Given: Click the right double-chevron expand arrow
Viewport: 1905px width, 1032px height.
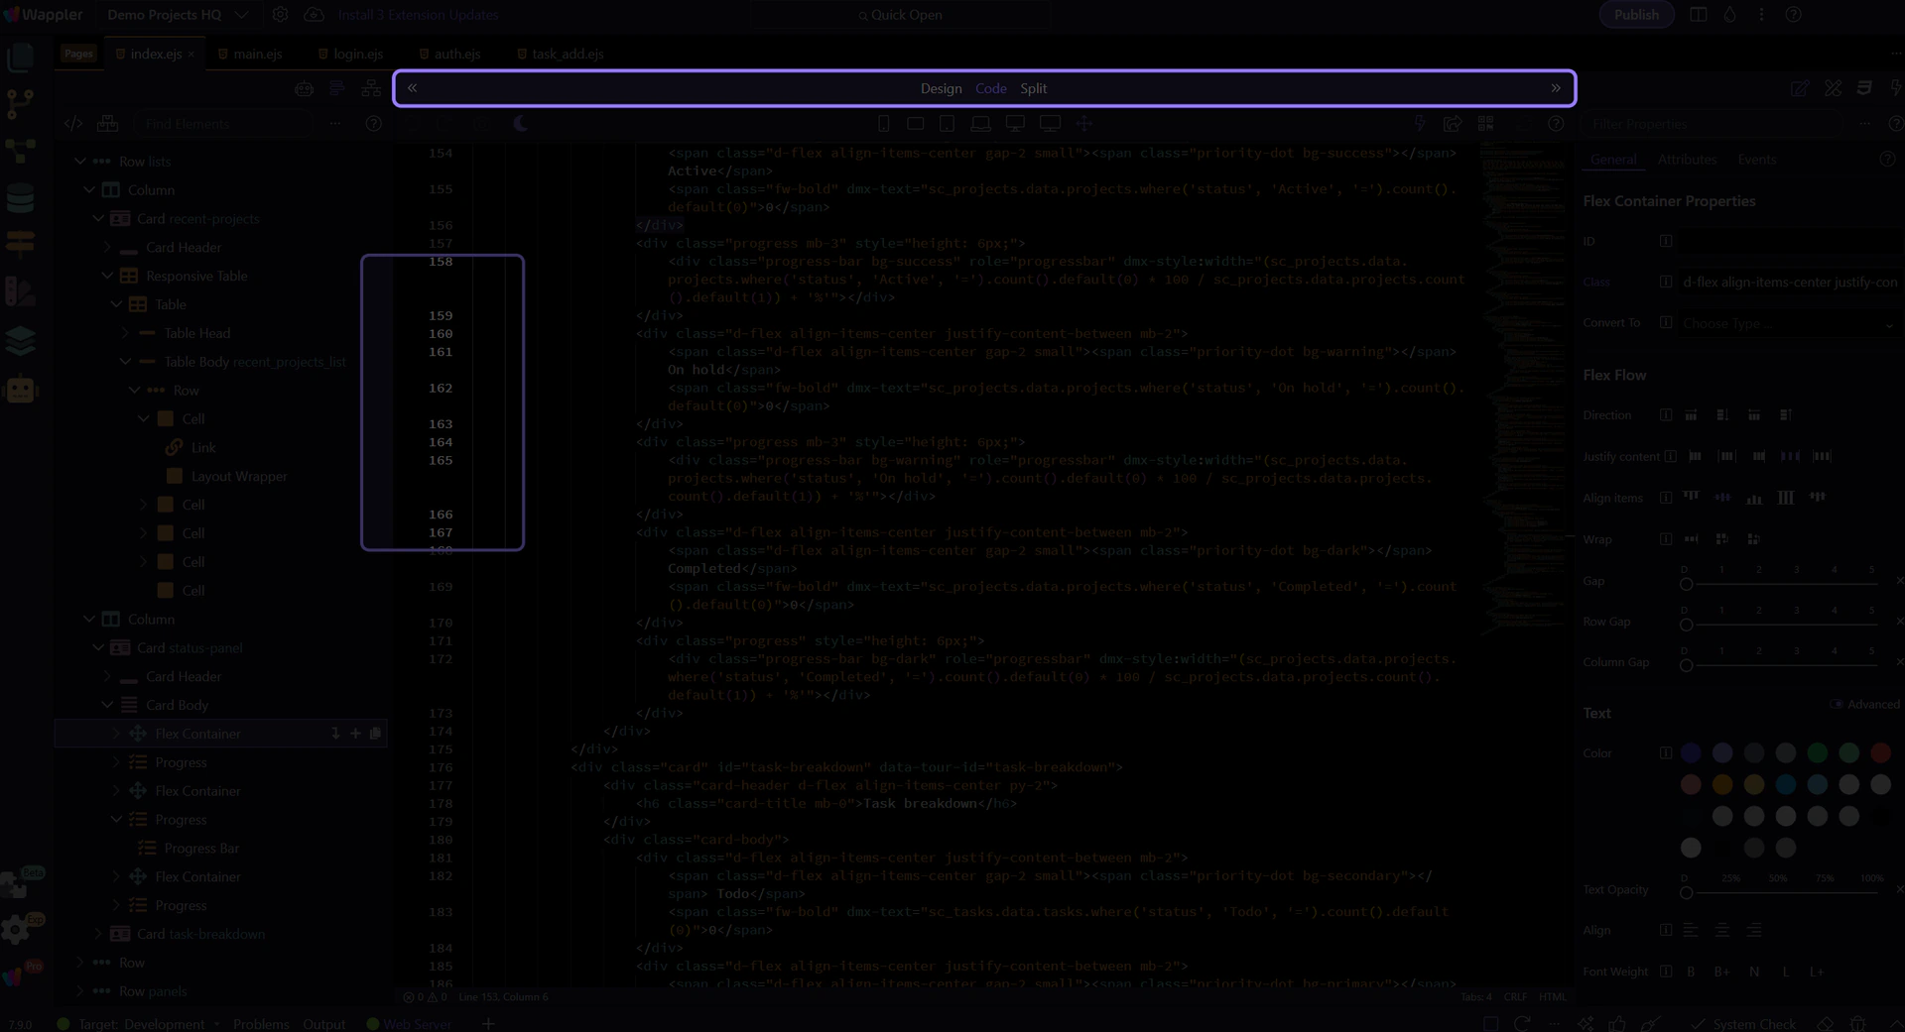Looking at the screenshot, I should click(x=1555, y=88).
